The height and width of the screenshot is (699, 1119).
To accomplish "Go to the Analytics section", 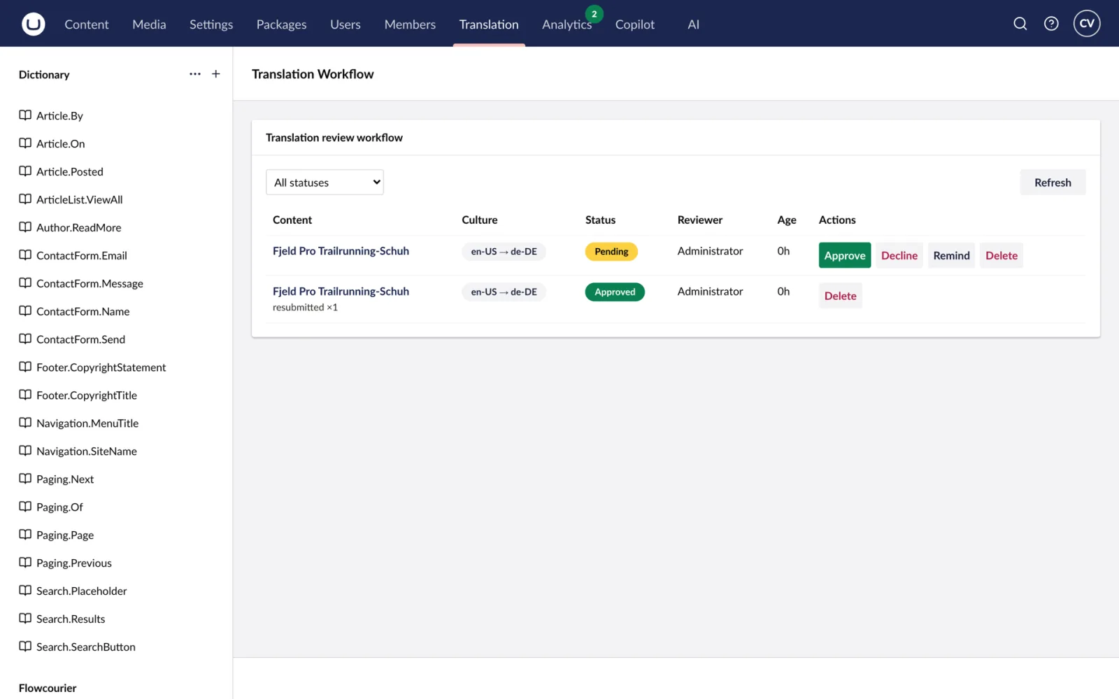I will (x=566, y=24).
